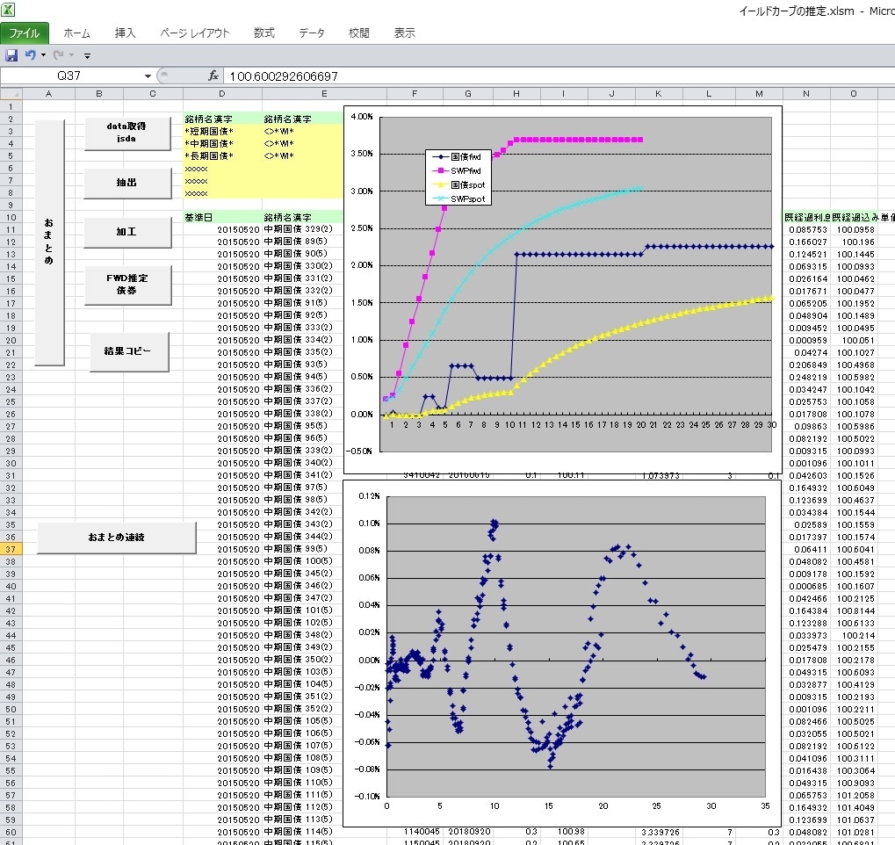Open the ページ レイアウト ribbon tab
The image size is (895, 845).
[195, 33]
